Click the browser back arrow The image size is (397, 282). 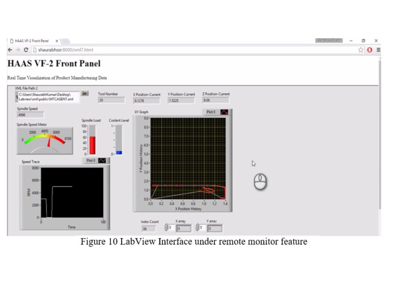[x=10, y=50]
